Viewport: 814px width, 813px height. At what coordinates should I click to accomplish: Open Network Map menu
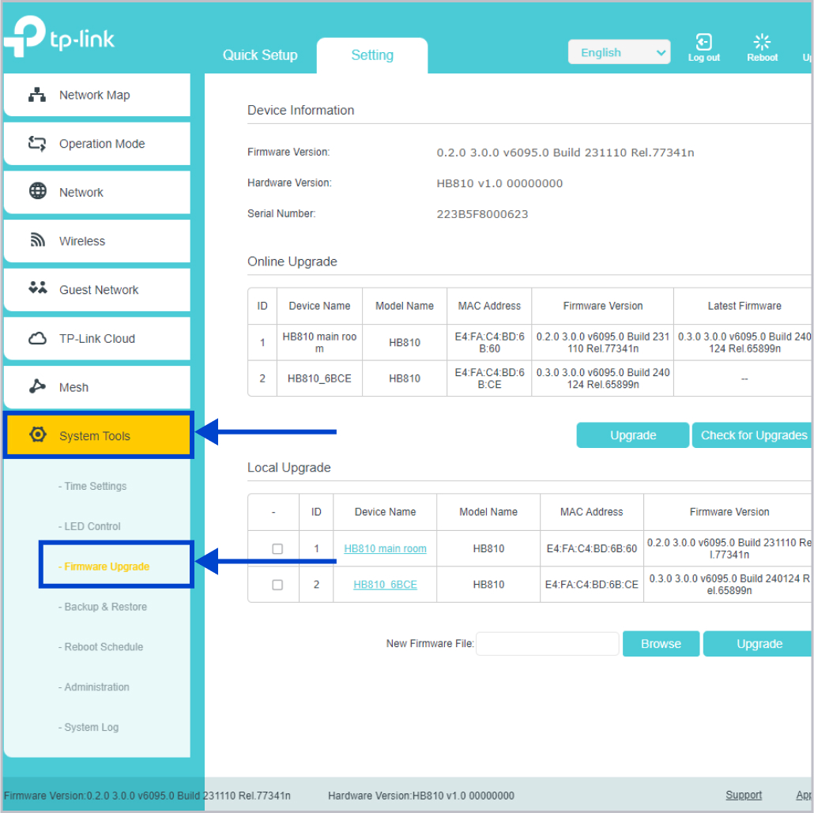pos(97,95)
